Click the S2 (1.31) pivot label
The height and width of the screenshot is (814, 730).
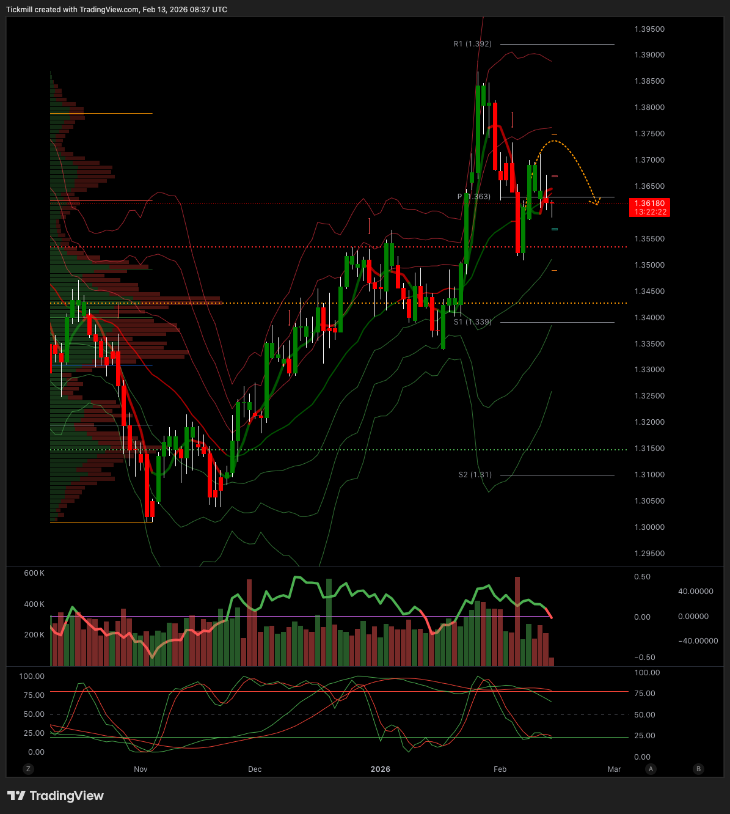pyautogui.click(x=475, y=475)
